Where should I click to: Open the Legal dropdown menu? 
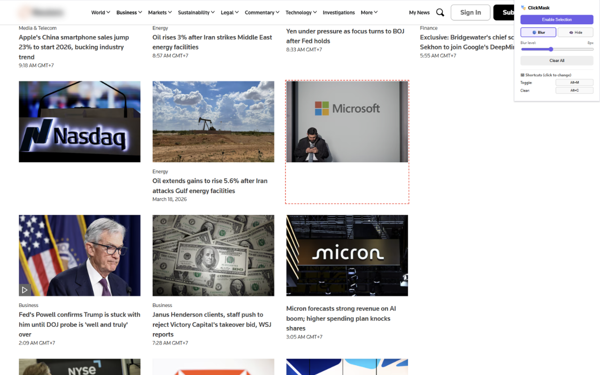point(230,13)
